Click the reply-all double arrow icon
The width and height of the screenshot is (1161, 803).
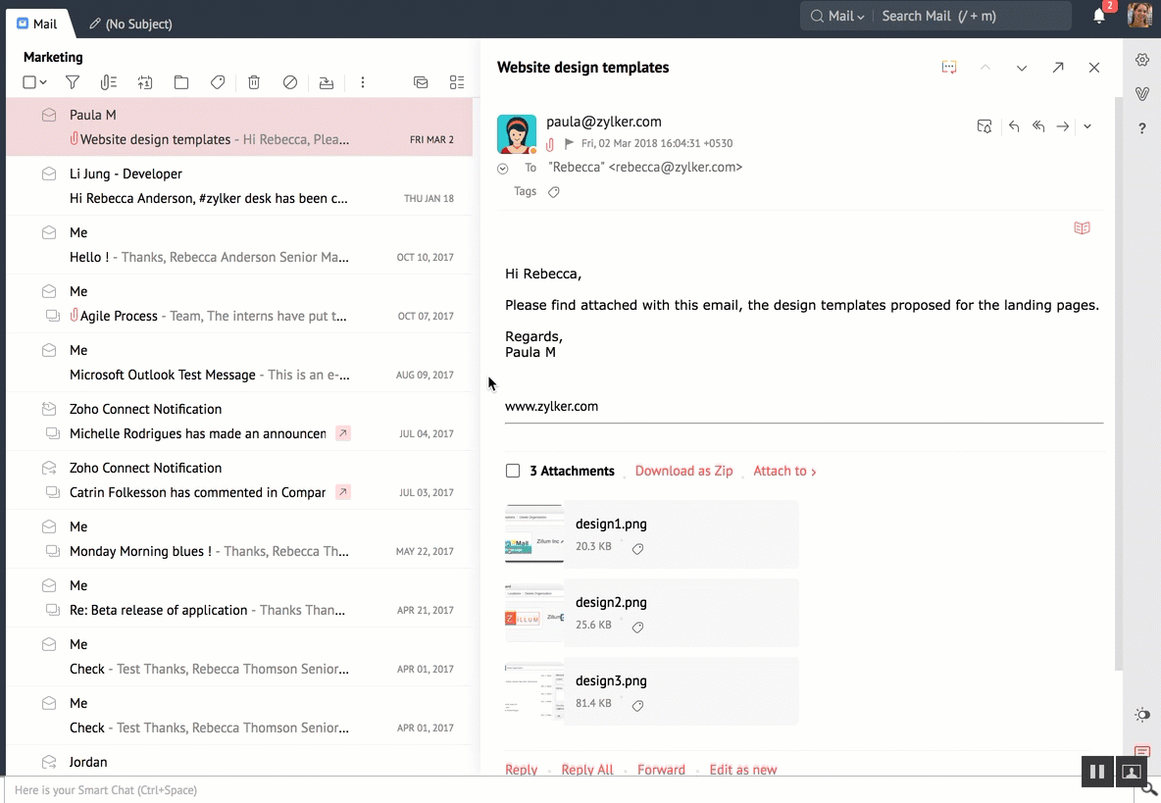click(1038, 126)
